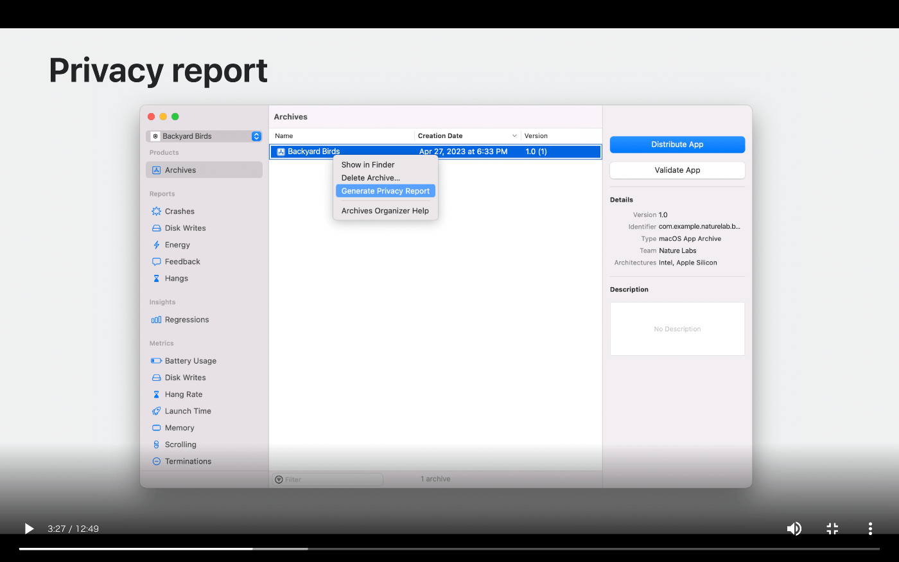Open Archives Organizer Help
Image resolution: width=899 pixels, height=562 pixels.
(385, 211)
